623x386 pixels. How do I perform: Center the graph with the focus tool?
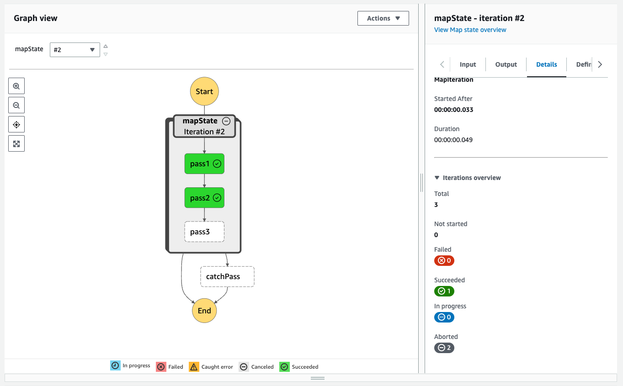click(16, 124)
